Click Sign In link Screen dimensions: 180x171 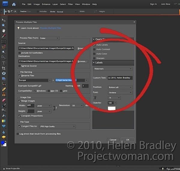pyautogui.click(x=153, y=4)
